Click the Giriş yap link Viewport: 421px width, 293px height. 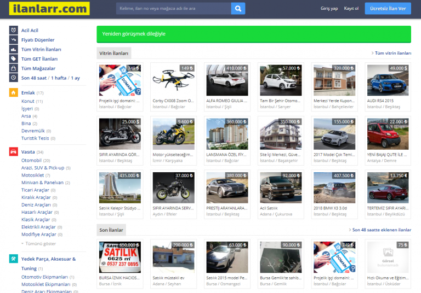tap(329, 9)
